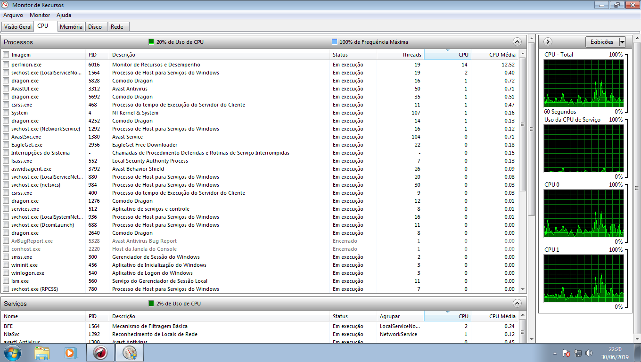Image resolution: width=641 pixels, height=362 pixels.
Task: Click the Serviços CPU usage indicator square
Action: coord(151,304)
